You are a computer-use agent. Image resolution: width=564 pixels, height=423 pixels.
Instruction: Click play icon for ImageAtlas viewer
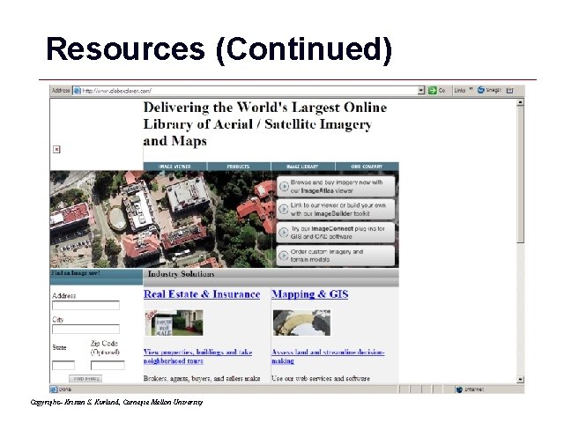(284, 186)
